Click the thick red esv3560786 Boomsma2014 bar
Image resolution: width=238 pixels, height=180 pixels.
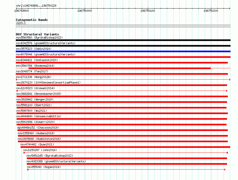(120, 68)
